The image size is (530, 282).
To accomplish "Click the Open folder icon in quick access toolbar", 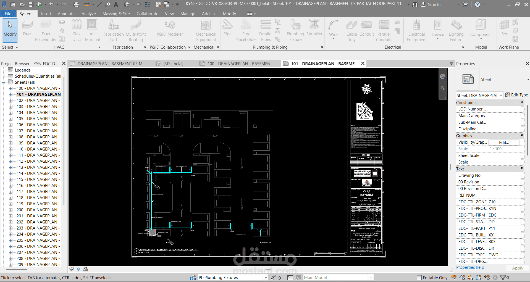I will [x=22, y=4].
